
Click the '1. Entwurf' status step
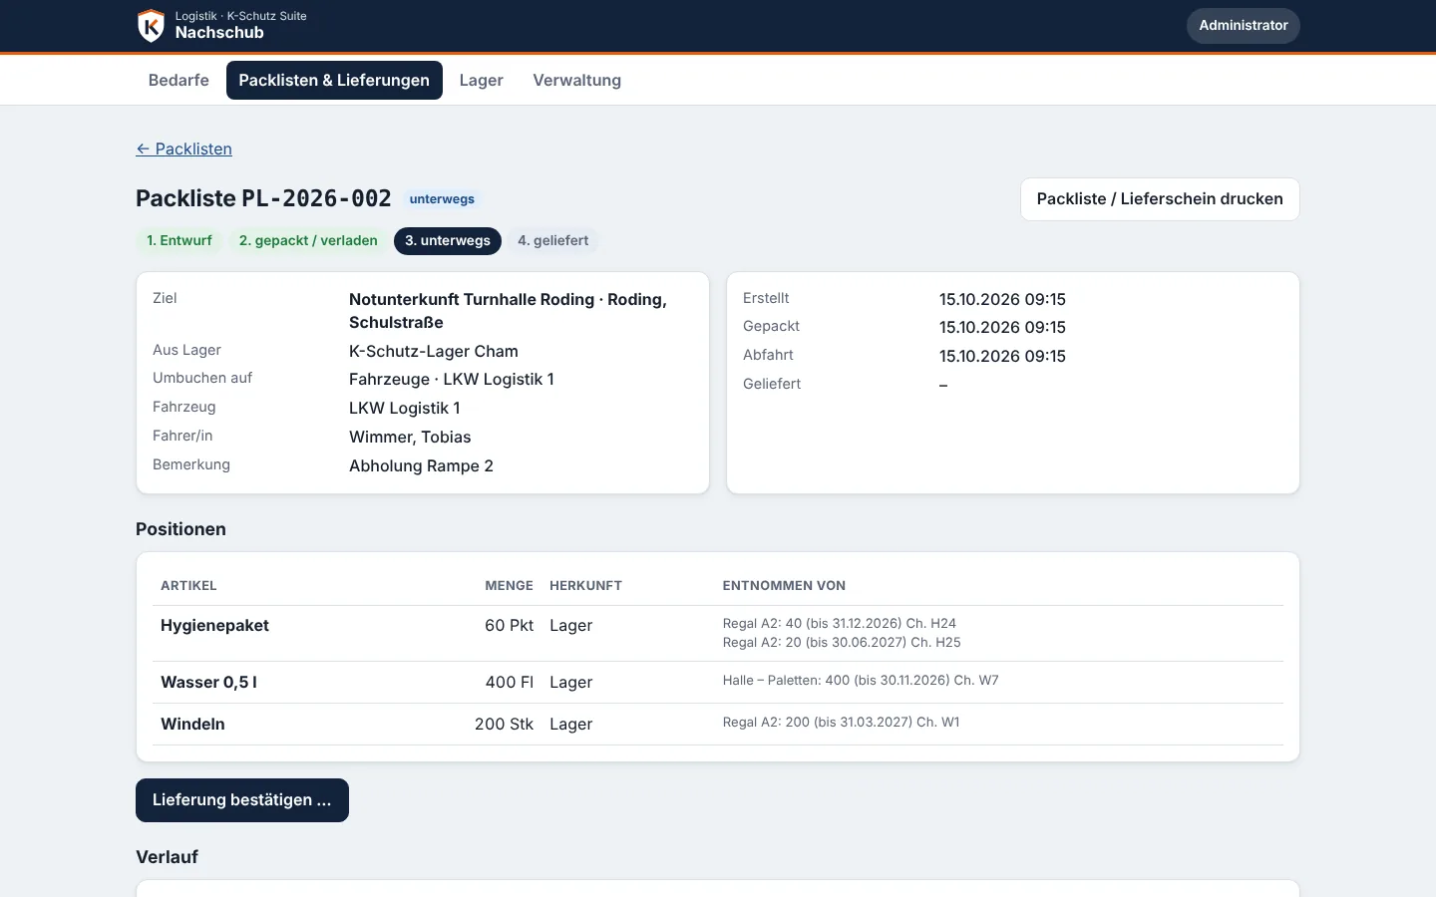click(x=179, y=241)
